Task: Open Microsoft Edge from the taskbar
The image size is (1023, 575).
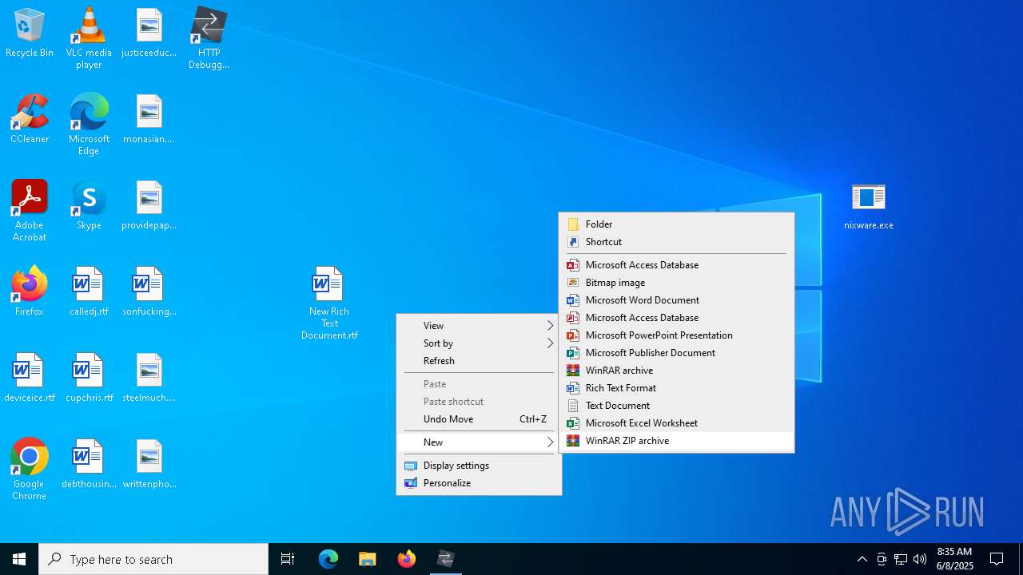Action: [x=328, y=559]
